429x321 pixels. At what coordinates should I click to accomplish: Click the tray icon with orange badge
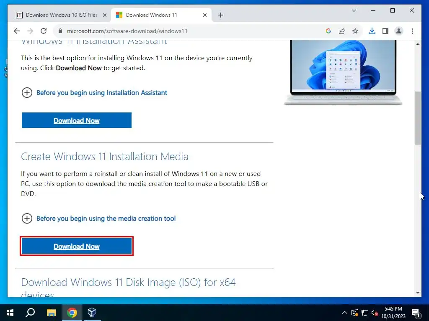(355, 313)
